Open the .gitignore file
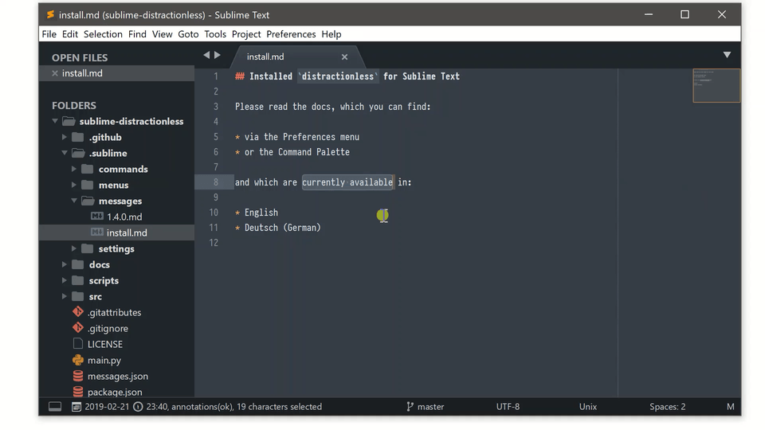 click(108, 329)
